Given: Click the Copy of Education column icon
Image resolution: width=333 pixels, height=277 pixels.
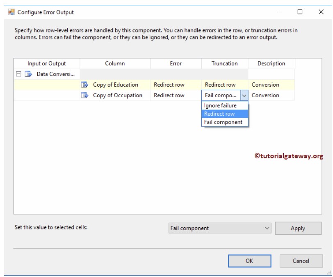Looking at the screenshot, I should click(x=84, y=85).
